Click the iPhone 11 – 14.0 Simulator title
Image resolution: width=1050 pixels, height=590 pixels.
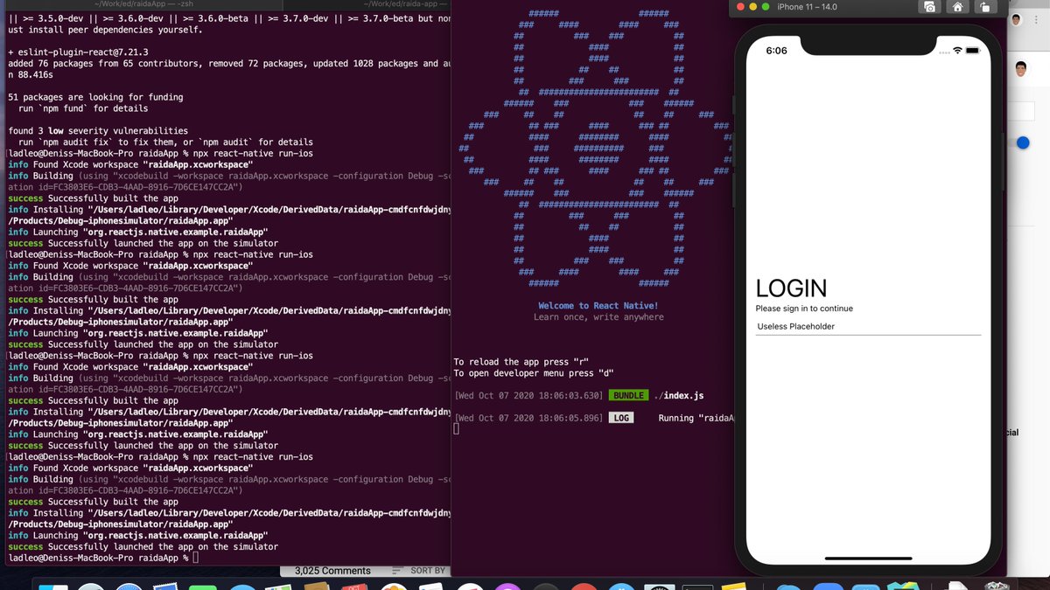[807, 7]
